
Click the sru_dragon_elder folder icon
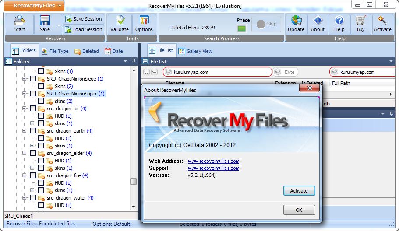click(x=41, y=153)
